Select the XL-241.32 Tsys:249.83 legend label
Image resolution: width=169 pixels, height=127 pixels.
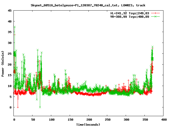(130, 13)
